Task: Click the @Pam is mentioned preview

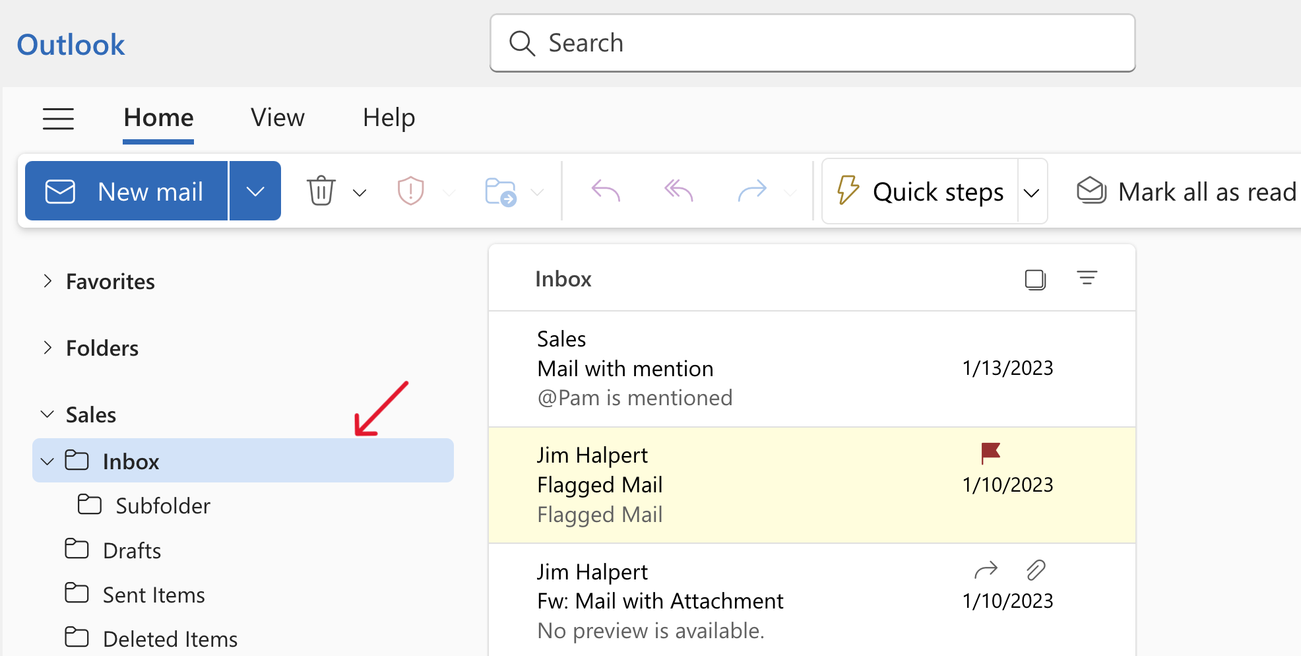Action: (x=635, y=398)
